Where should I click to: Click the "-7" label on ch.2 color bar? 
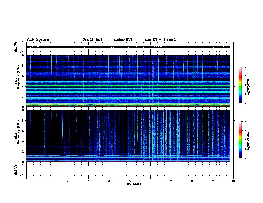245,158
